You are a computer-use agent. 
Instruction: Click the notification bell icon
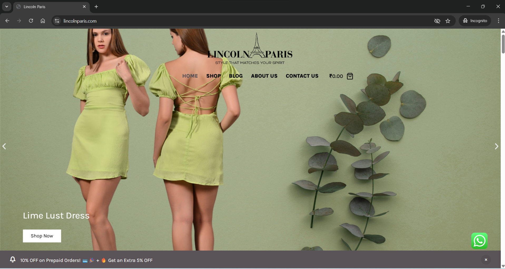coord(13,260)
